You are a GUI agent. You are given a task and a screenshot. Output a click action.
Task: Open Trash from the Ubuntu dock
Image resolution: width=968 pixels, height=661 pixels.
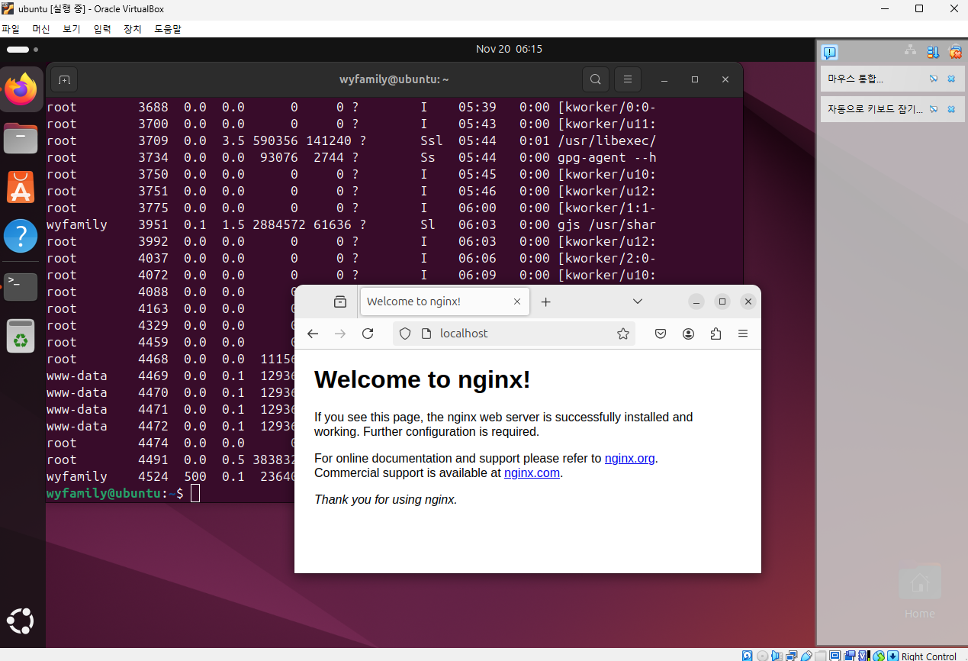tap(21, 336)
